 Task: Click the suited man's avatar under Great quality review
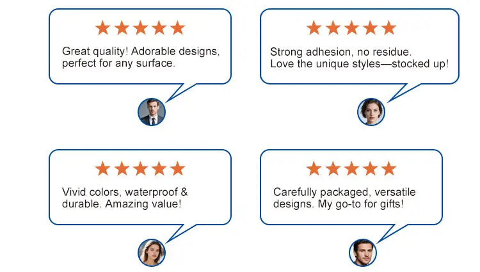(x=152, y=111)
